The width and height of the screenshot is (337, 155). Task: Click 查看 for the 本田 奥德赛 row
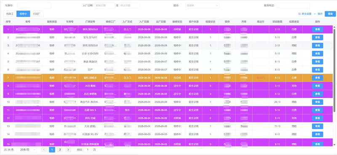318,94
